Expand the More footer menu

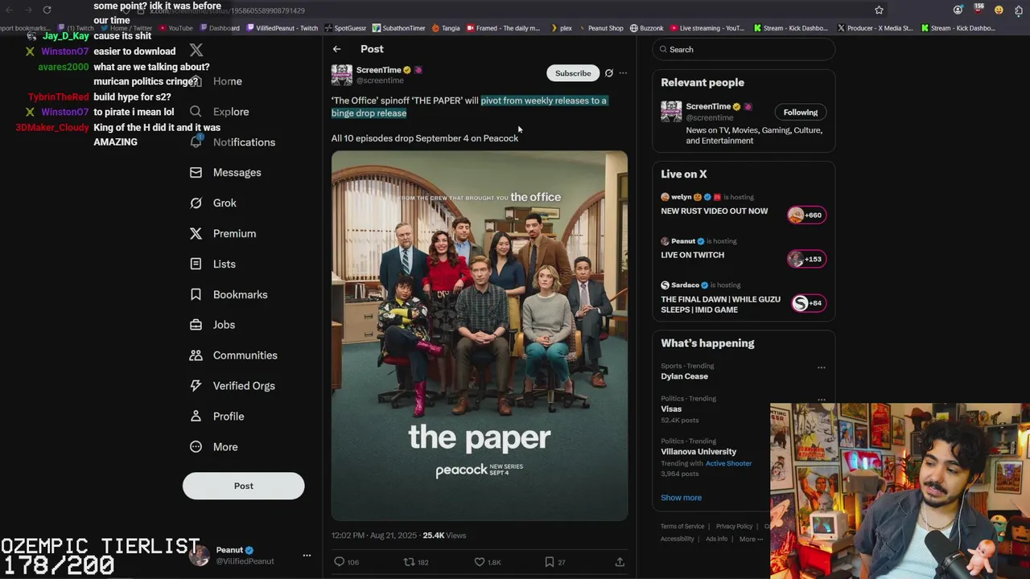(749, 539)
